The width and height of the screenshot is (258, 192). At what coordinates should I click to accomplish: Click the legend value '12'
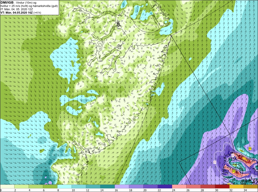point(87,190)
